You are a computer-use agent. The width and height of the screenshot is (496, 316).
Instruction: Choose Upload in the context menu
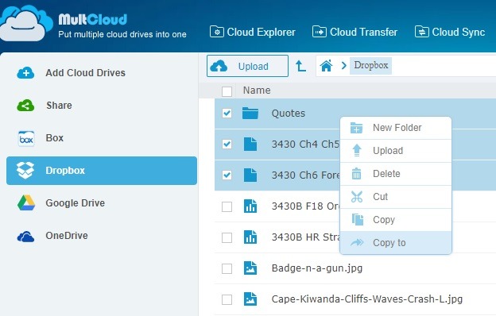pos(396,151)
